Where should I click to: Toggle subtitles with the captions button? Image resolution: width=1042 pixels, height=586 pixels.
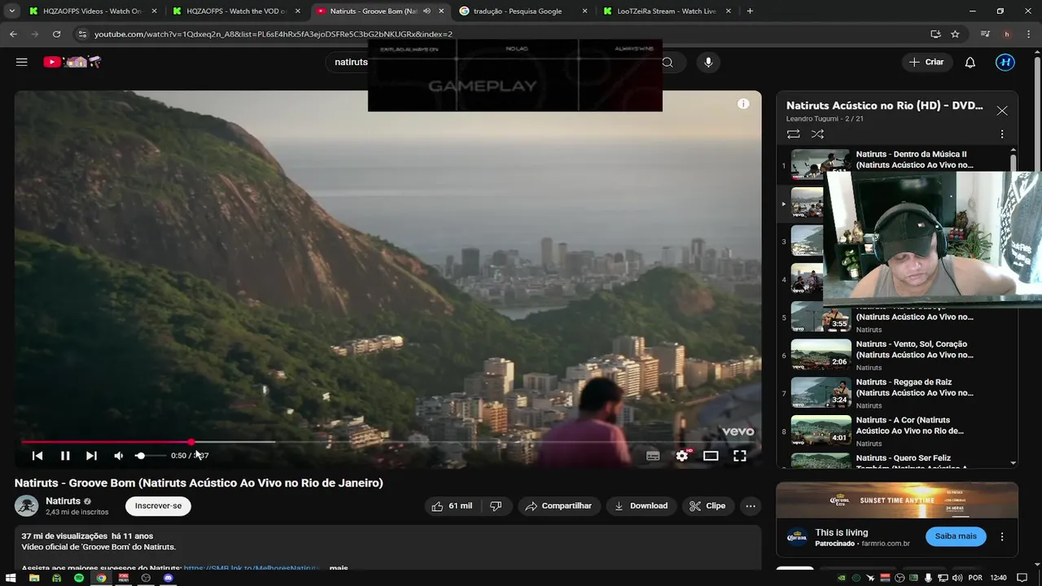point(653,456)
